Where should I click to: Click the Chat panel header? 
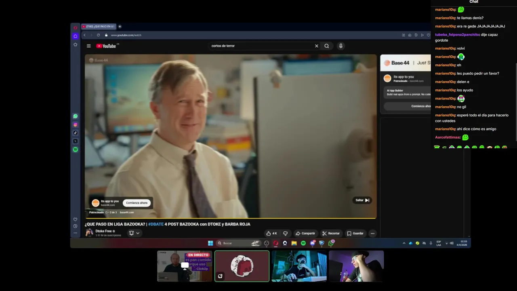(474, 2)
